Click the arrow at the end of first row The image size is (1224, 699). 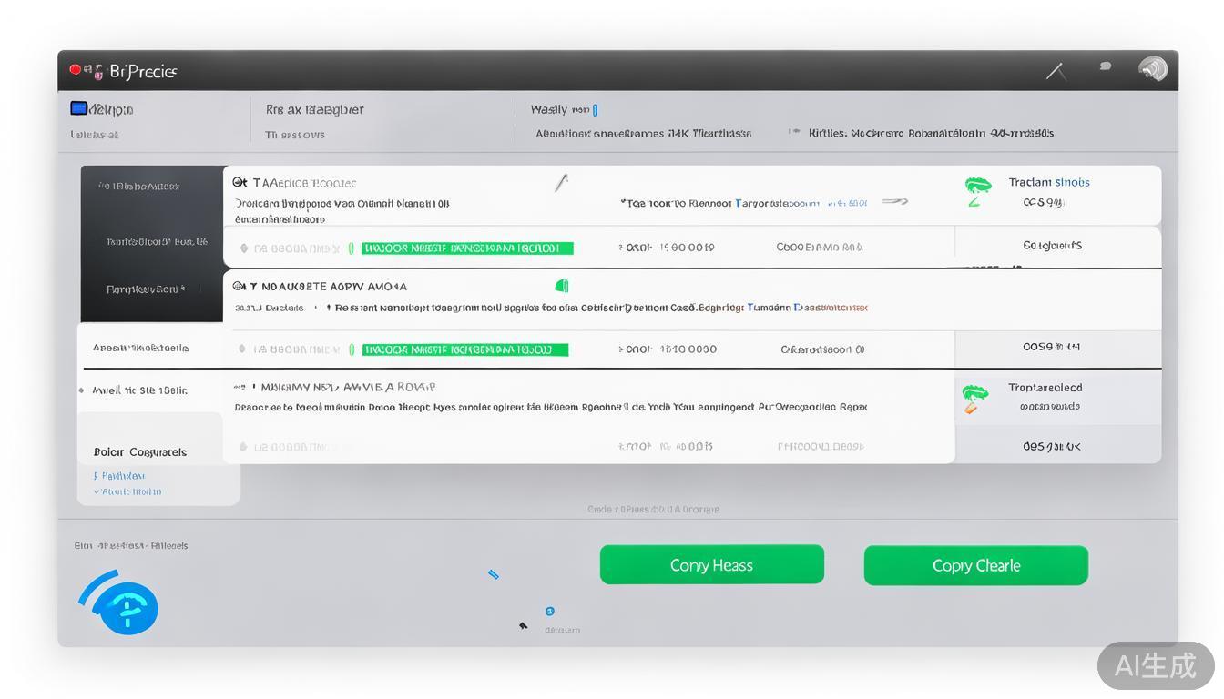click(x=894, y=202)
